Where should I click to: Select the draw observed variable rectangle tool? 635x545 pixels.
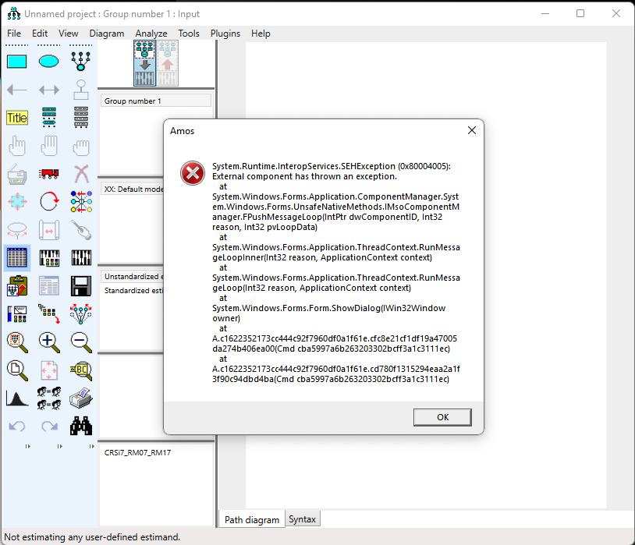(x=16, y=61)
